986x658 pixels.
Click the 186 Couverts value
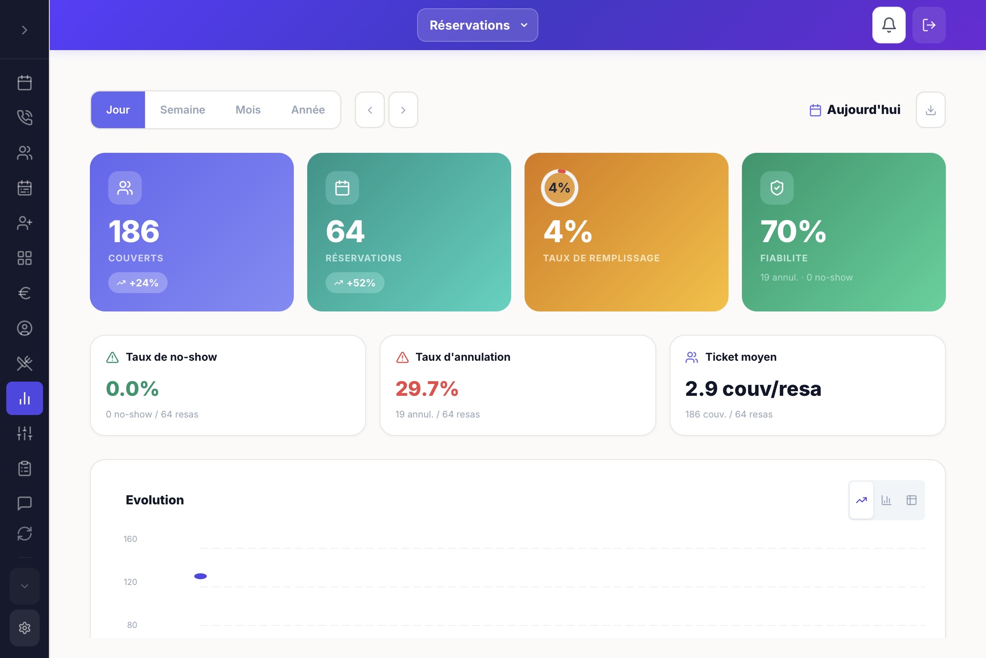(134, 231)
